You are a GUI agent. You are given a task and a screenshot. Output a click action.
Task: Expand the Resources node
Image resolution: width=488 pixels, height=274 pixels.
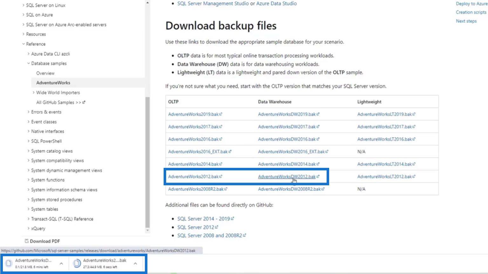click(x=23, y=34)
